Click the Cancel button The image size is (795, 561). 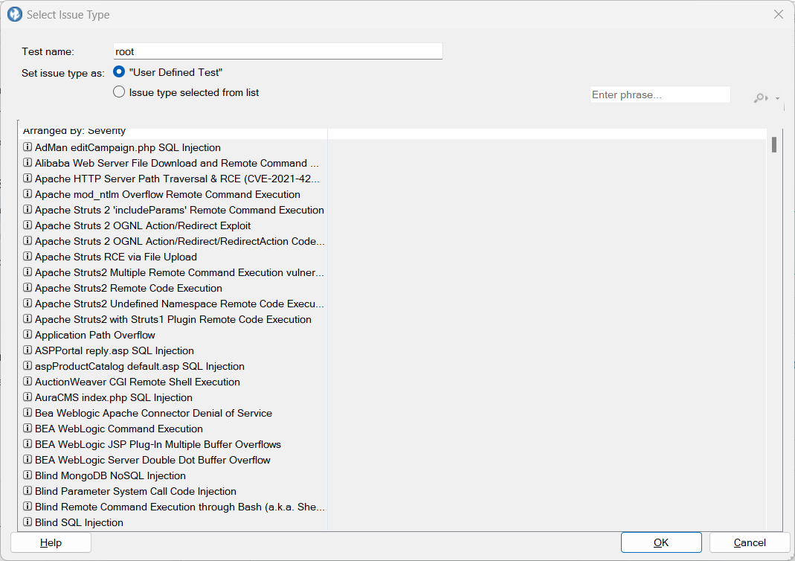tap(749, 542)
